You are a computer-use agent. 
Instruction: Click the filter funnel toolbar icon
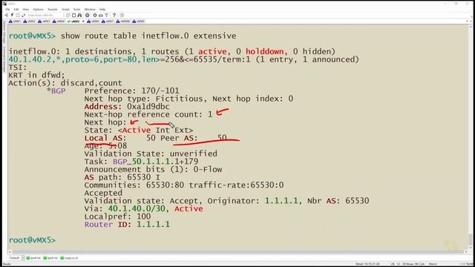107,15
